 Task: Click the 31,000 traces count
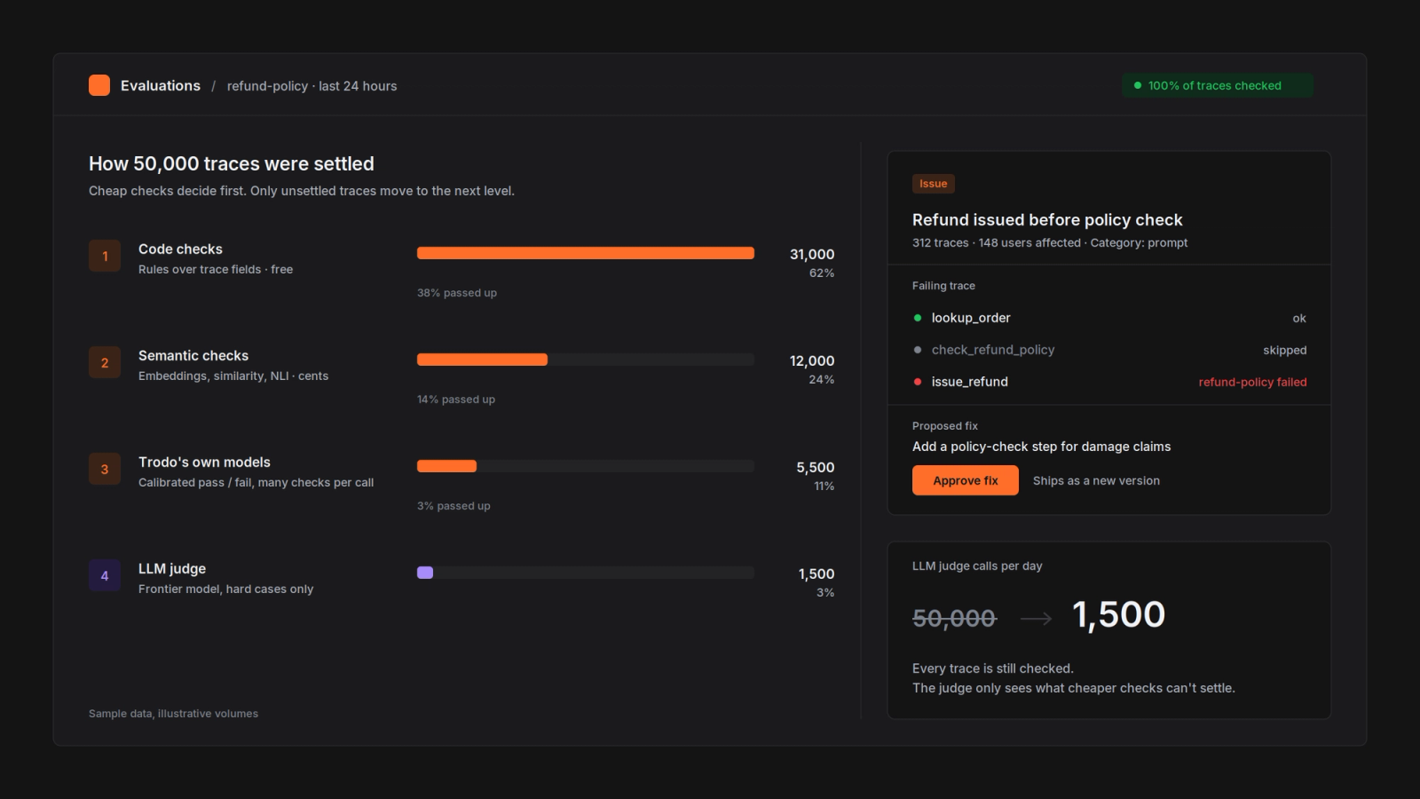[812, 255]
